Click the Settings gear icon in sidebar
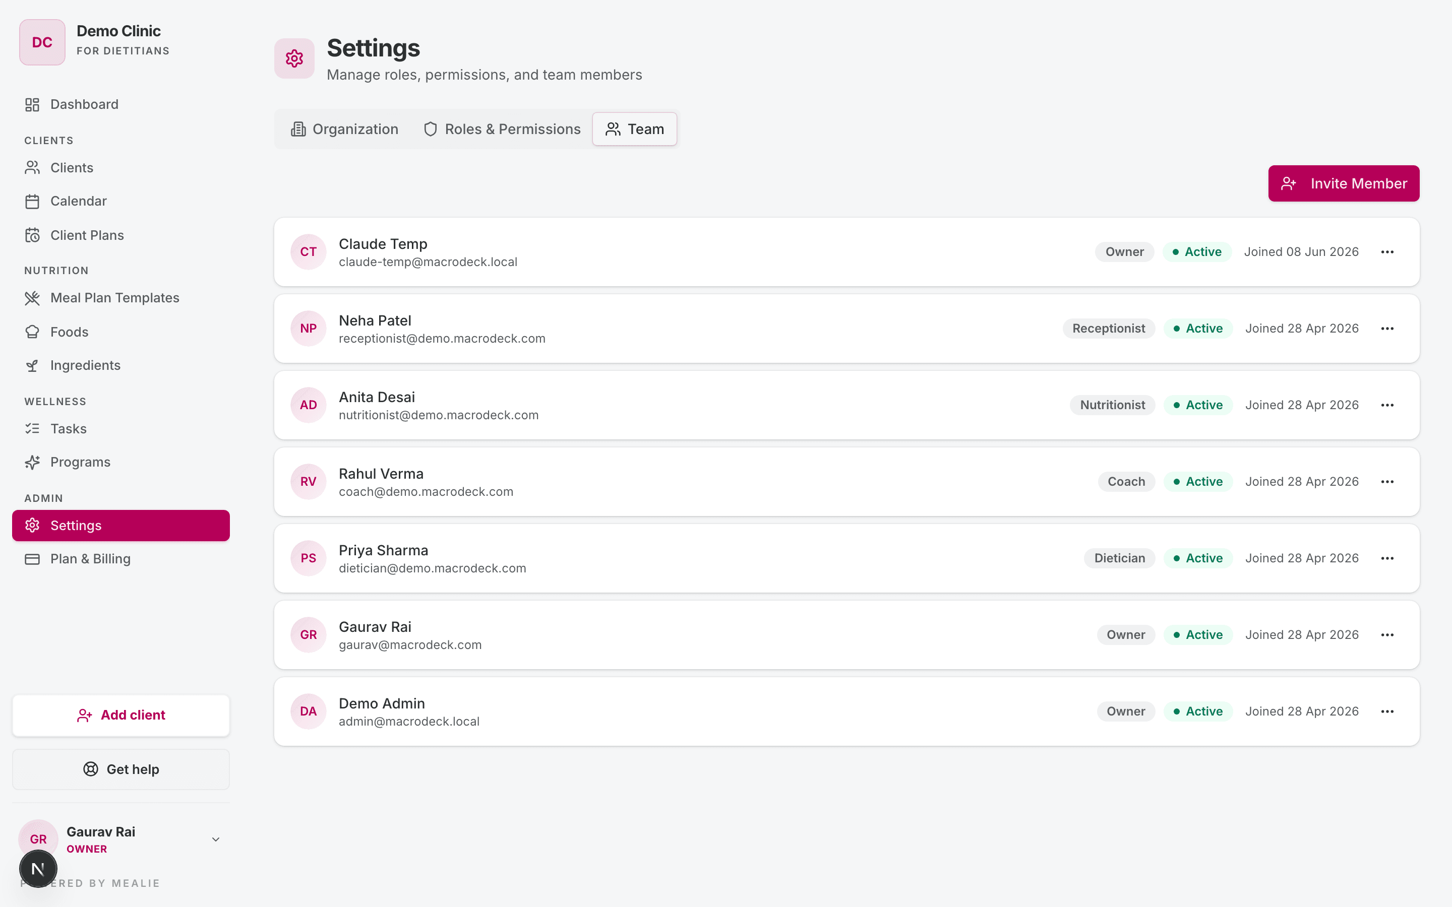The image size is (1452, 907). (32, 526)
